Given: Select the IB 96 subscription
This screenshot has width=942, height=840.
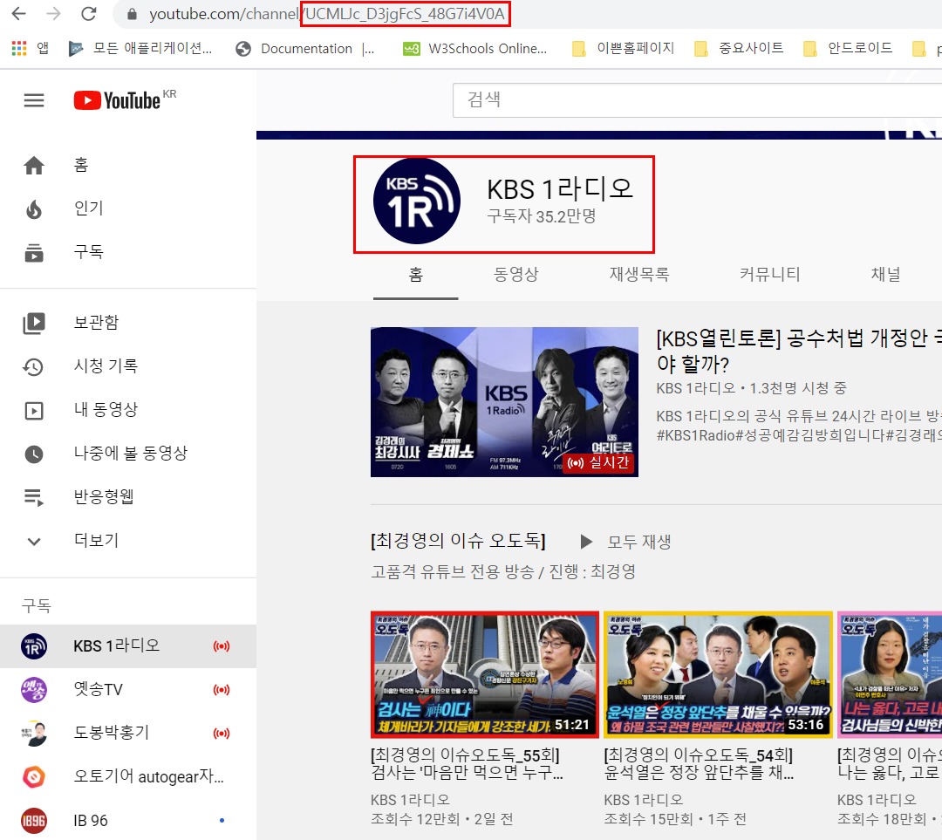Looking at the screenshot, I should point(128,820).
